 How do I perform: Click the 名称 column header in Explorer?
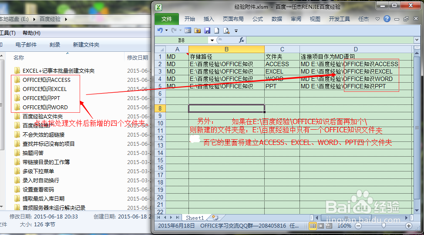(x=19, y=57)
